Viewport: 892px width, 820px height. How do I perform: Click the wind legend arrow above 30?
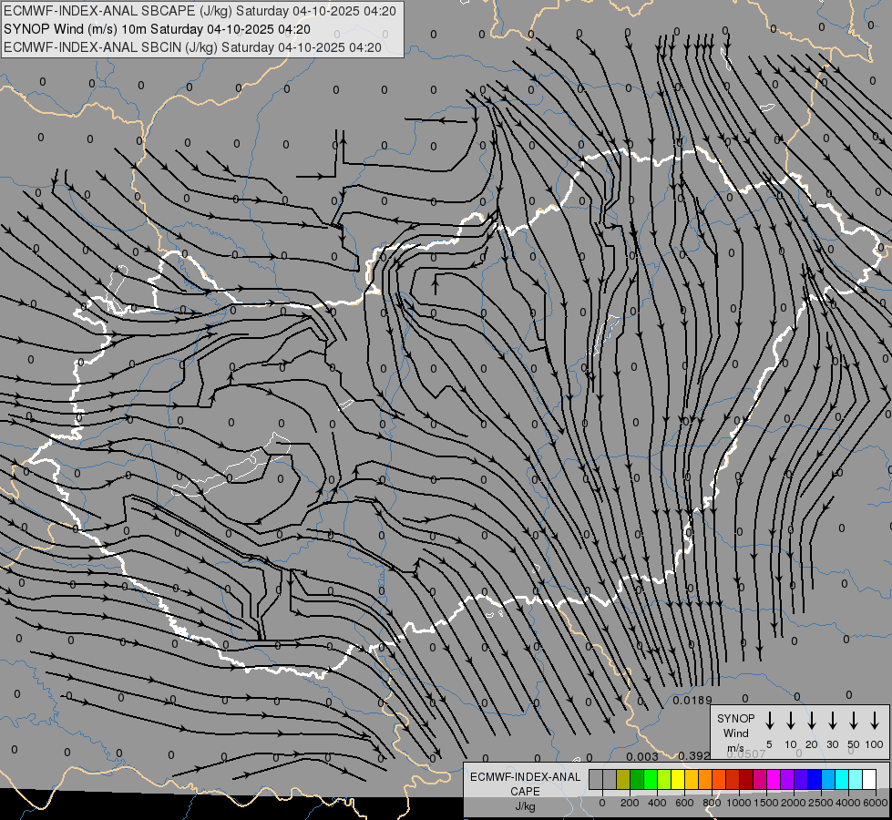(832, 721)
